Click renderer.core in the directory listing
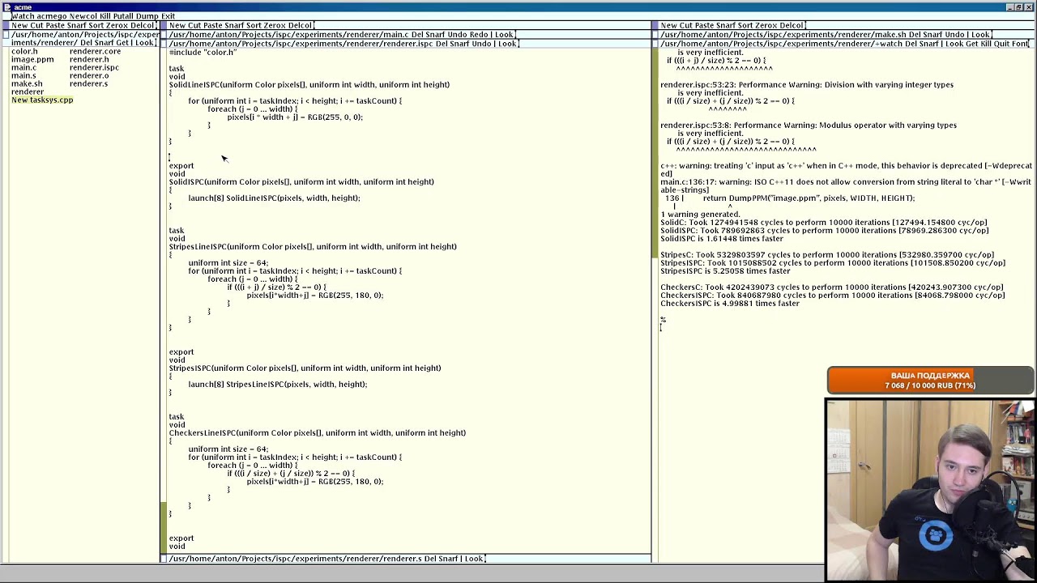The width and height of the screenshot is (1037, 583). coord(95,52)
